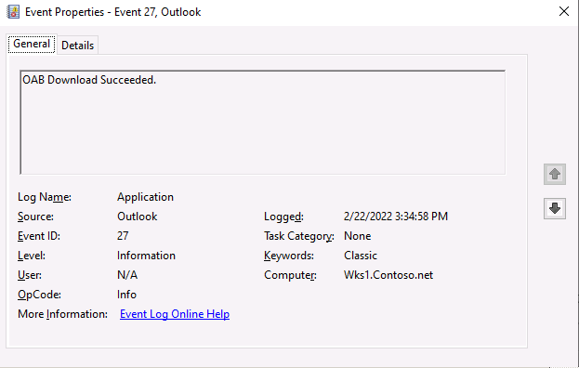The image size is (579, 368).
Task: Click the window title 'Event Properties - Event 27, Outlook'
Action: 113,12
